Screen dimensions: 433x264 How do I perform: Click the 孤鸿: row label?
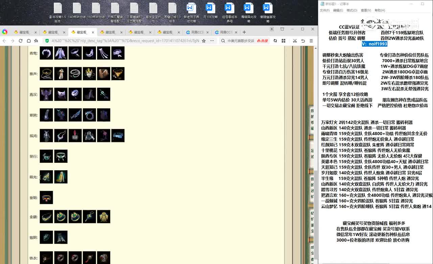point(33,136)
